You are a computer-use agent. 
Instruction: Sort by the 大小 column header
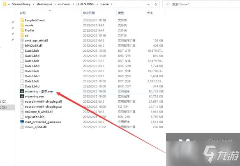click(150, 13)
